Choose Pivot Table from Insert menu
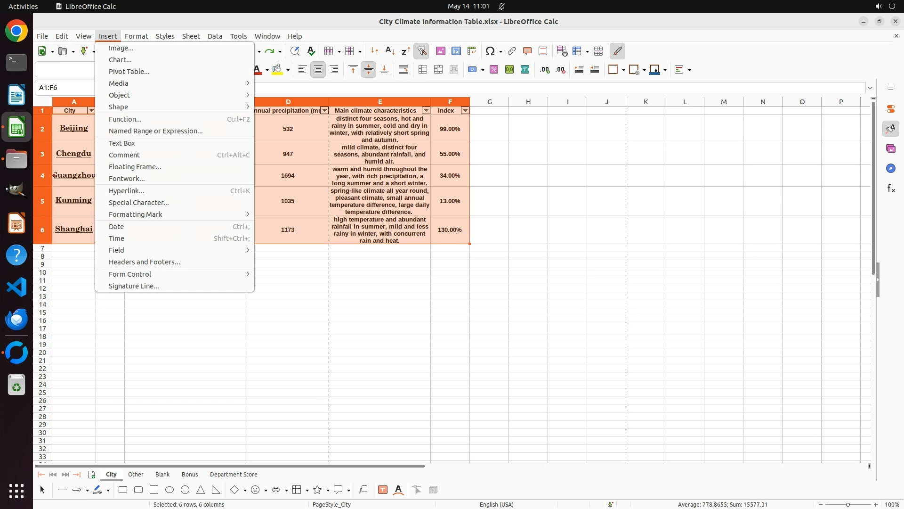904x509 pixels. 129,72
